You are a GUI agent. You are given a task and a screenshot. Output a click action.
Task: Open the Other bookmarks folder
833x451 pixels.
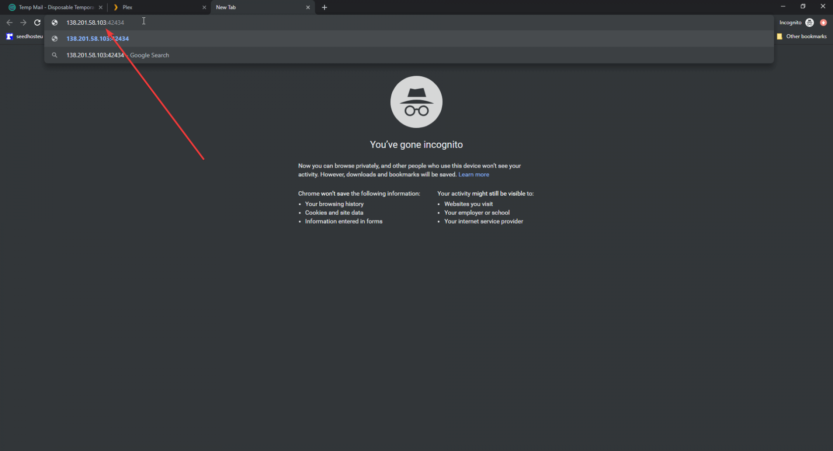[802, 36]
